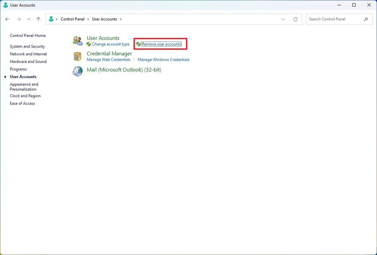Click the search magnifier icon
This screenshot has width=377, height=255.
(x=366, y=19)
